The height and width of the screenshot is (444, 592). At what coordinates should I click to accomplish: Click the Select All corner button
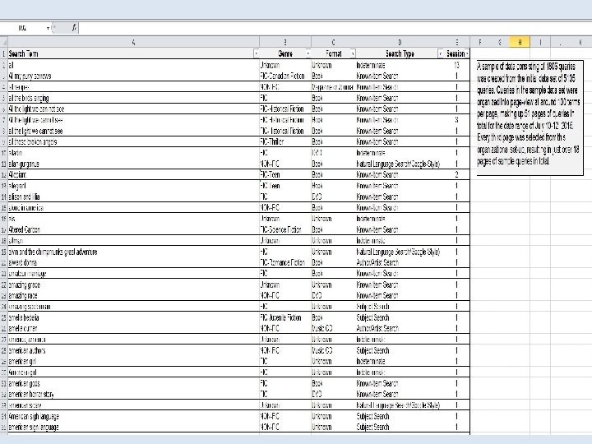(x=3, y=42)
